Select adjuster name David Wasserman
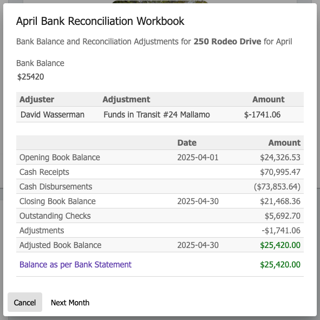 click(x=53, y=114)
